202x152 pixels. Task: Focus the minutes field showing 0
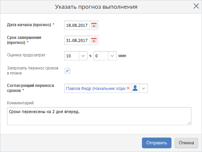[100, 56]
